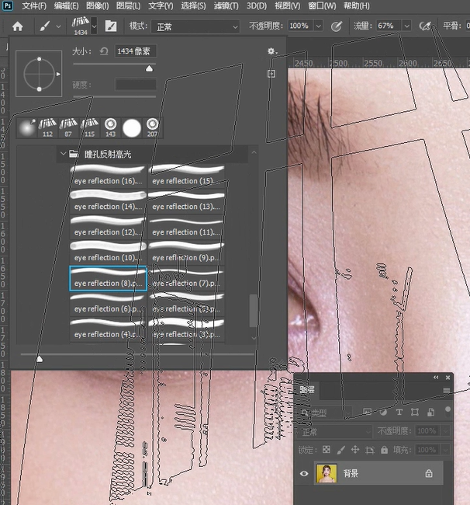Viewport: 470px width, 505px height.
Task: Select eye reflection (8) brush preset
Action: 108,278
